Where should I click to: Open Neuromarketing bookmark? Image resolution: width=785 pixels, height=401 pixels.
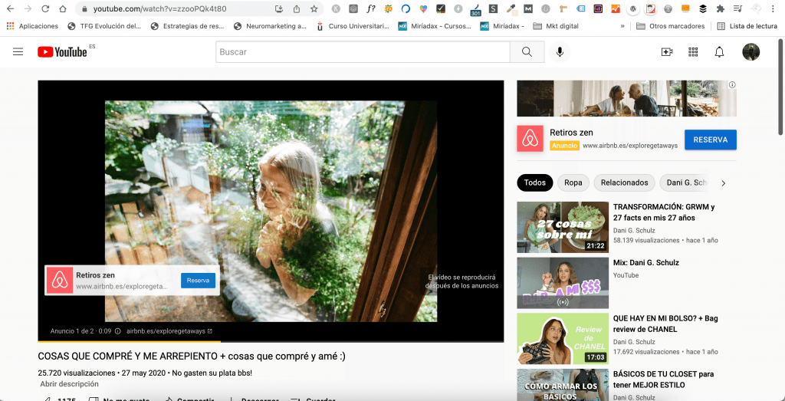[x=270, y=26]
